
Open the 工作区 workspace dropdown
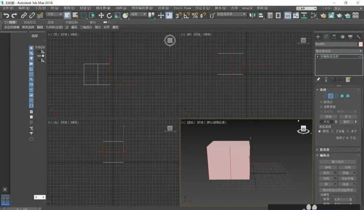tap(348, 8)
